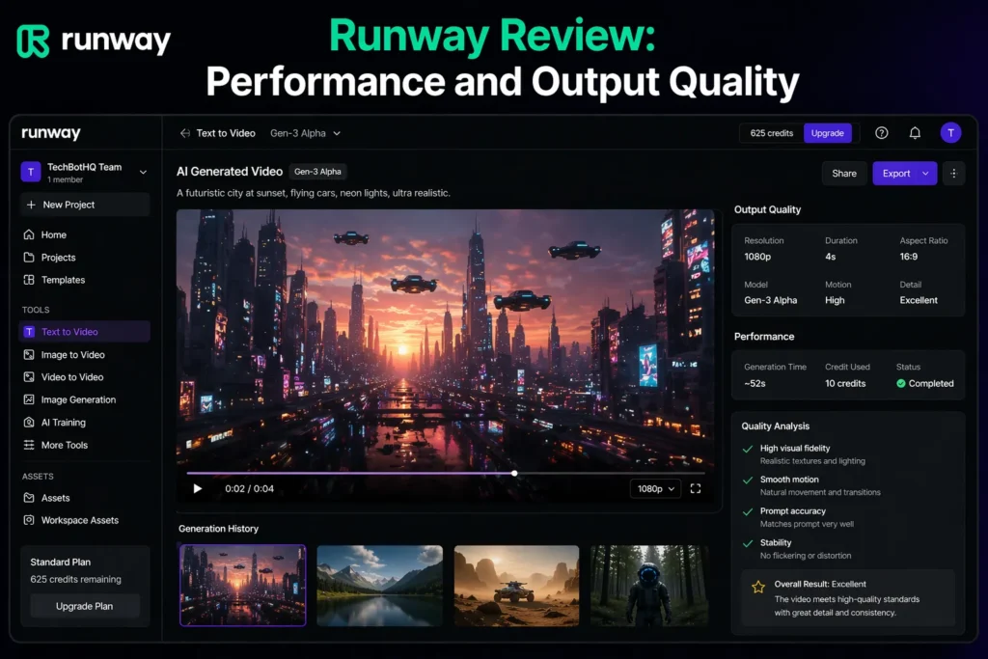Image resolution: width=988 pixels, height=659 pixels.
Task: Click the 10 credits value
Action: tap(845, 383)
